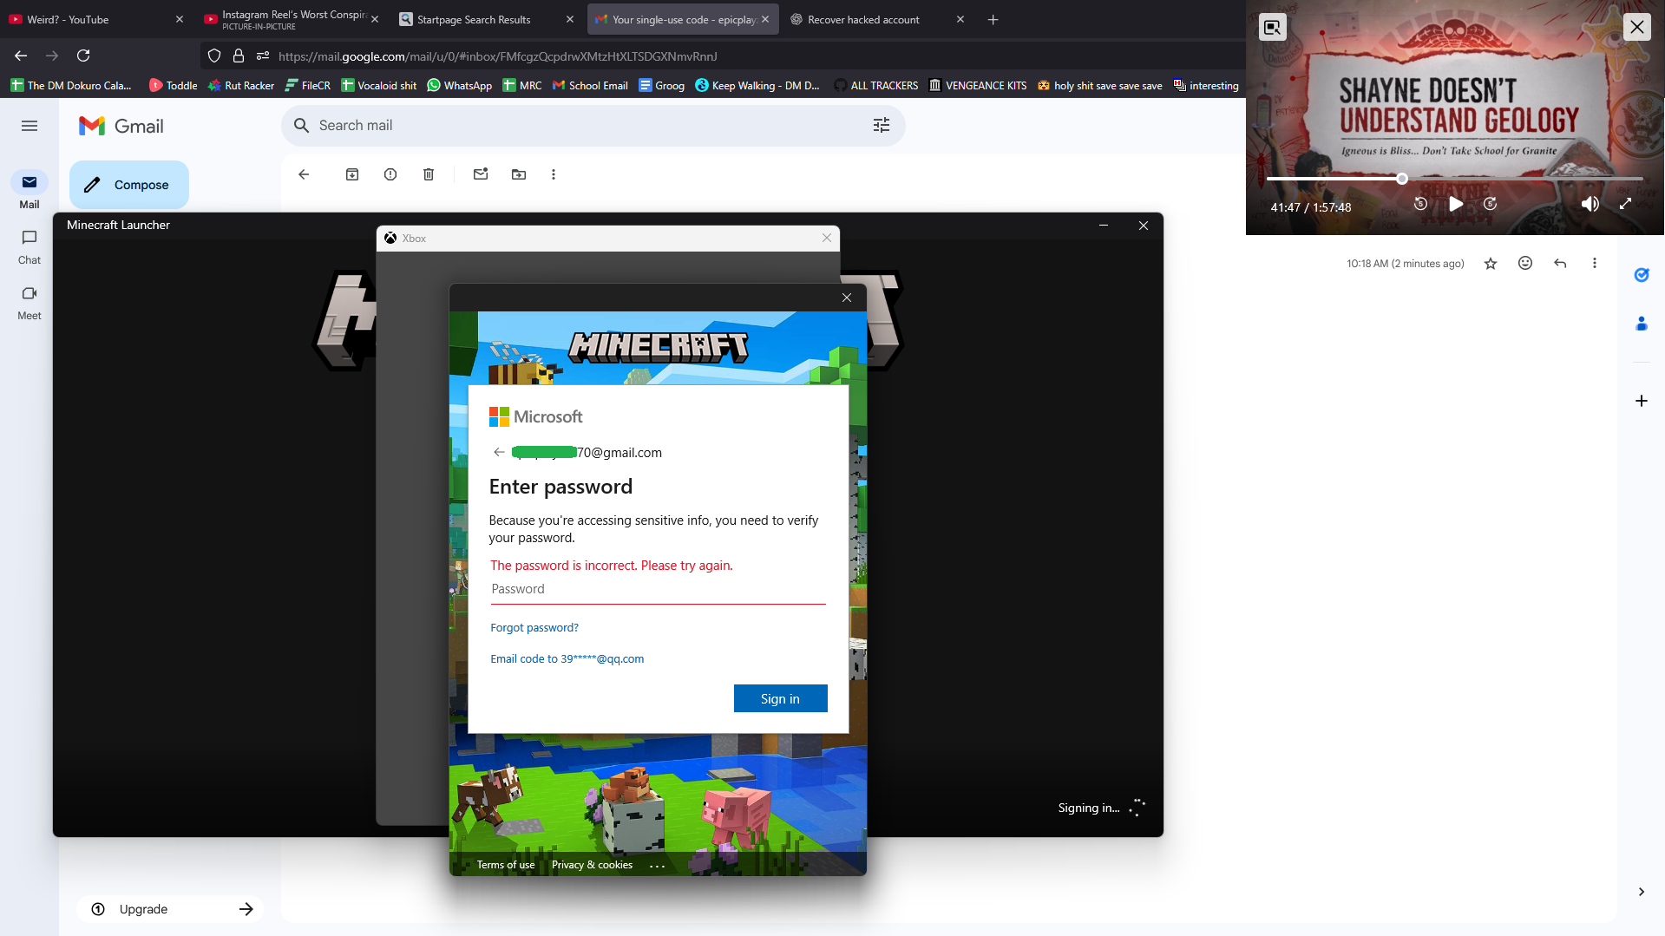Show Gmail search options filter icon
1665x936 pixels.
tap(882, 126)
